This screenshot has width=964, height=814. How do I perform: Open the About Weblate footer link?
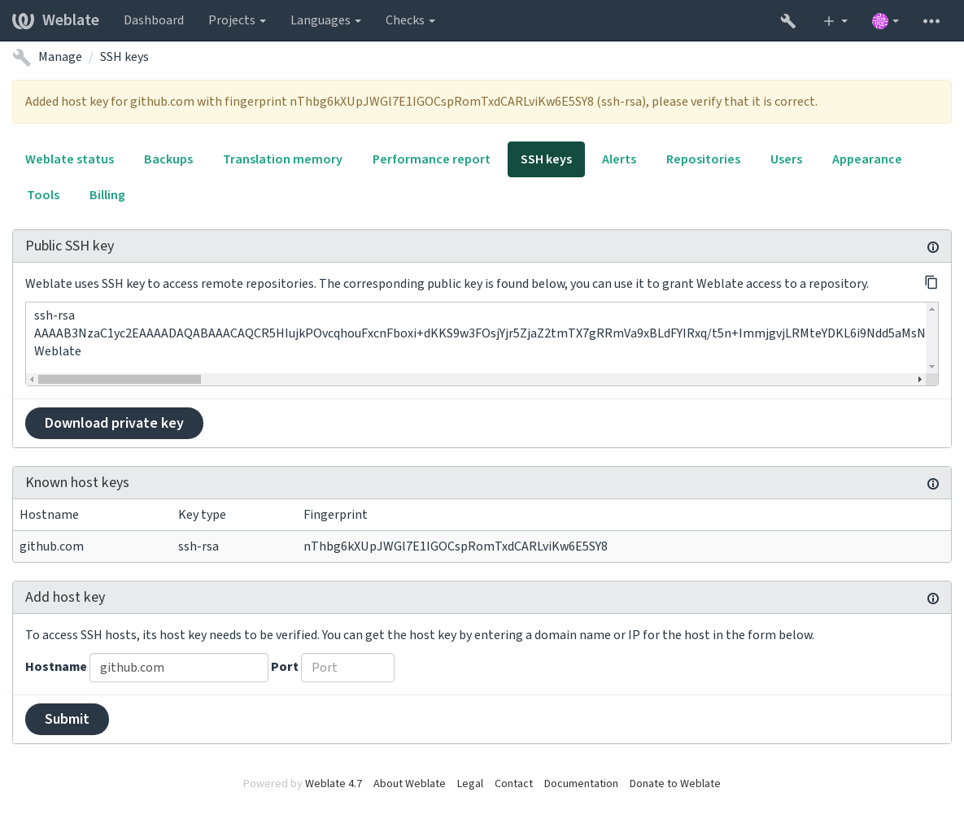(409, 783)
